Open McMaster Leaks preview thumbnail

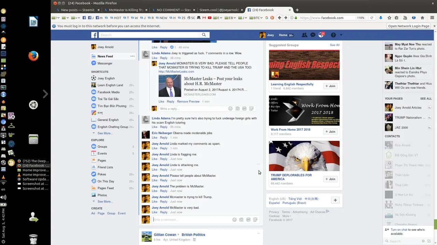(170, 86)
